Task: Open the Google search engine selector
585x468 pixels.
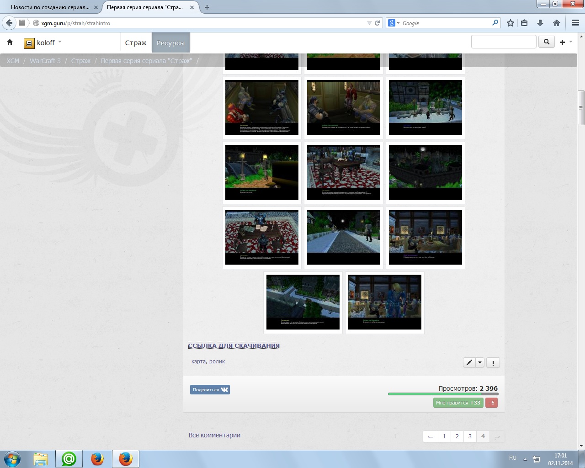Action: coord(394,23)
